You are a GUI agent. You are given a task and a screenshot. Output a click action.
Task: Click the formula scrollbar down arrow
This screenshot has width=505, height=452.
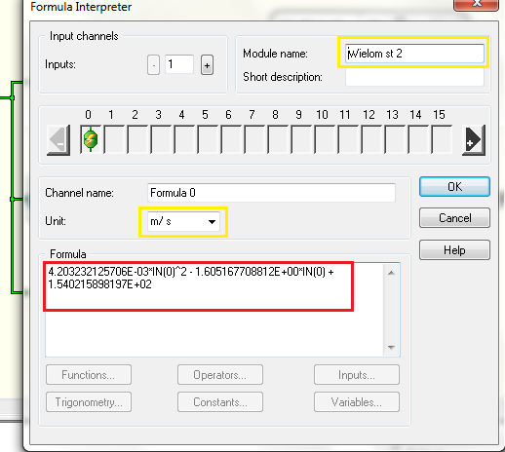click(x=391, y=348)
